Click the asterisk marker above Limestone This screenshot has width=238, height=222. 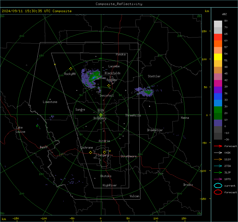pos(50,100)
